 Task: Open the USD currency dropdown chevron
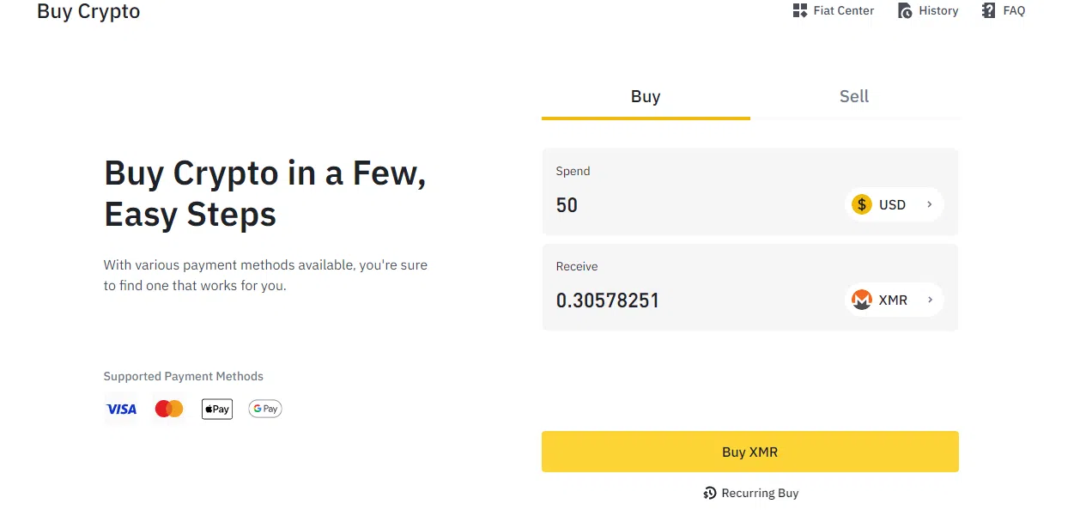tap(929, 204)
